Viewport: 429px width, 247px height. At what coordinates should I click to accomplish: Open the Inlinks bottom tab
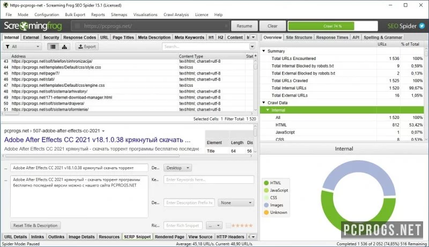click(x=38, y=237)
